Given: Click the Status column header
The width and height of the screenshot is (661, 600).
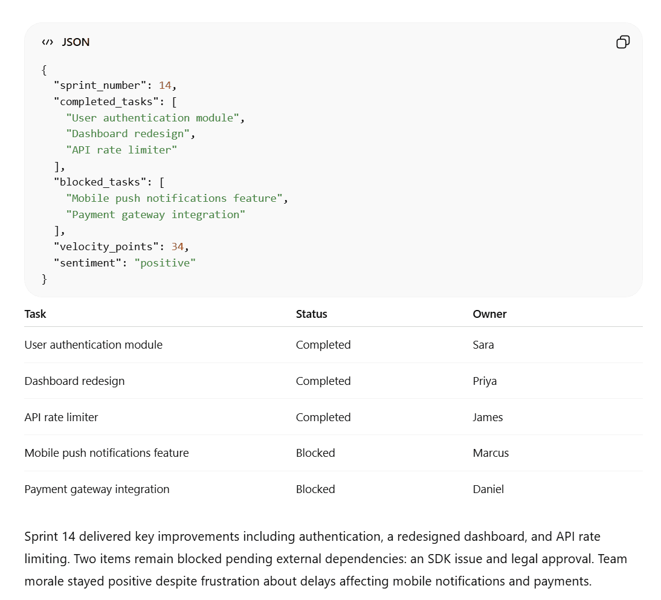Looking at the screenshot, I should click(x=311, y=314).
